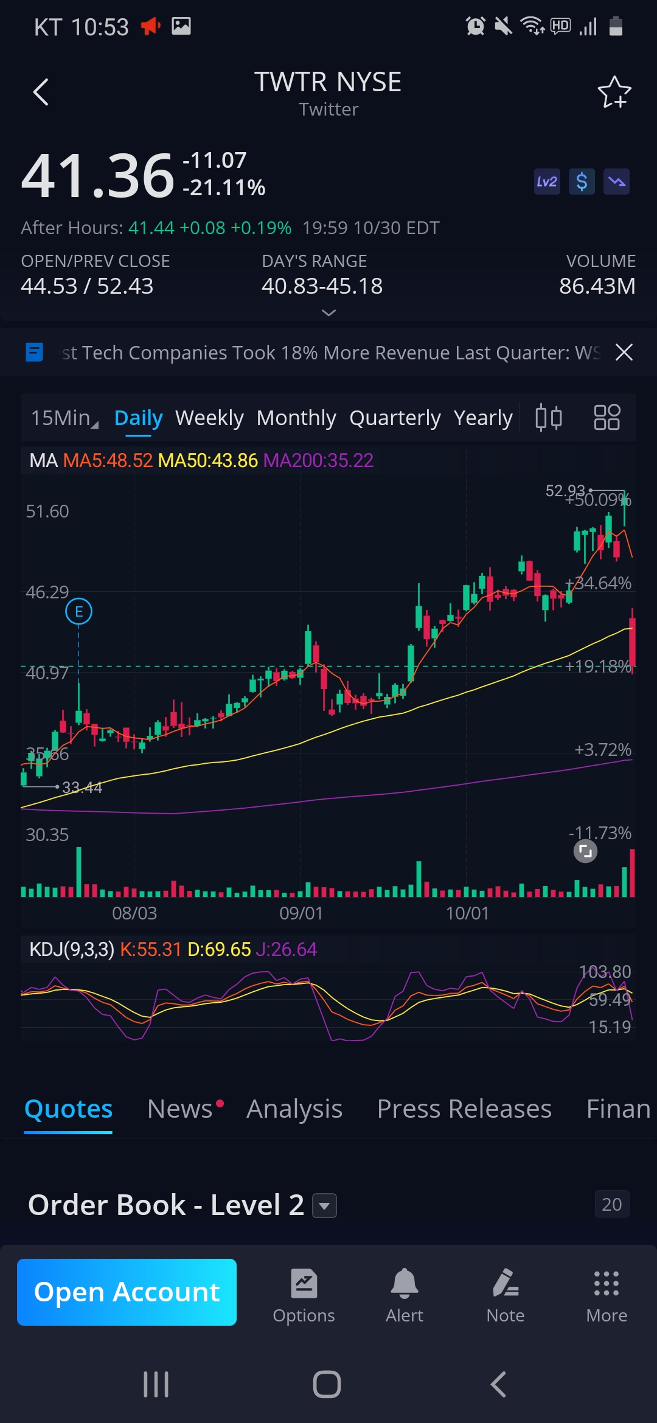
Task: Open Order Book Level 2 dropdown arrow
Action: point(324,1205)
